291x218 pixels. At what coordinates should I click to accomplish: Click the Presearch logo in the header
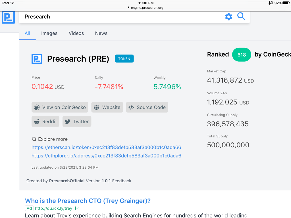(8, 17)
